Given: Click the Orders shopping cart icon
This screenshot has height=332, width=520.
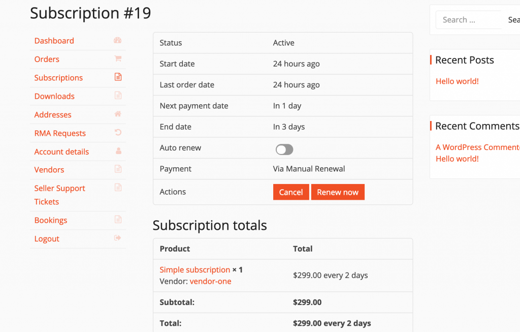Looking at the screenshot, I should coord(118,59).
